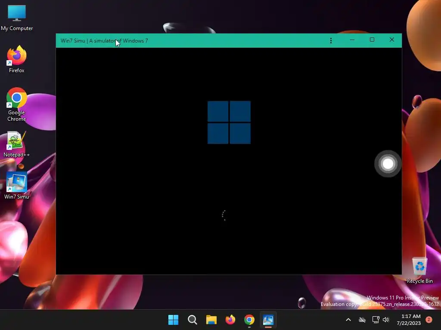Click the cloud sync tray icon
The image size is (441, 330).
click(362, 320)
